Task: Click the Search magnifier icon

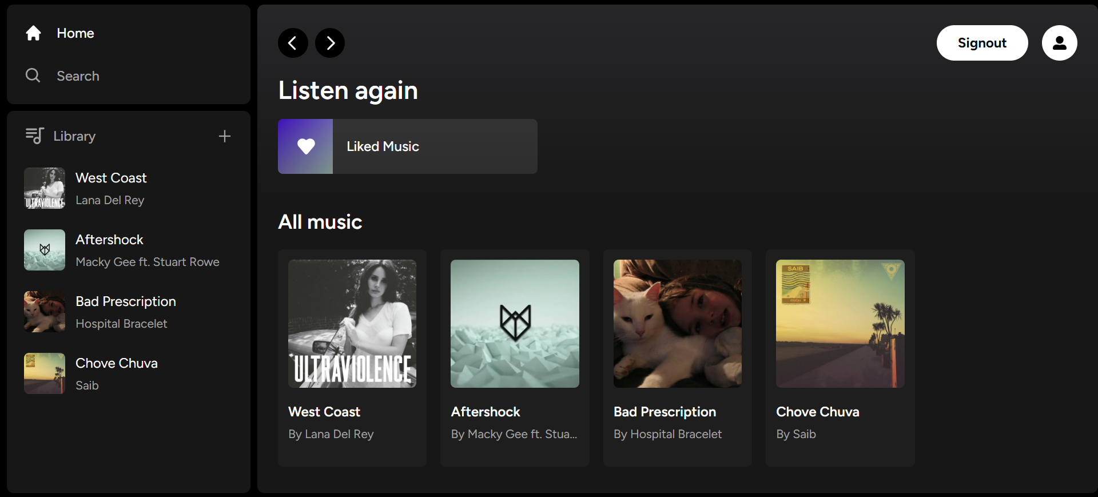Action: [x=33, y=75]
